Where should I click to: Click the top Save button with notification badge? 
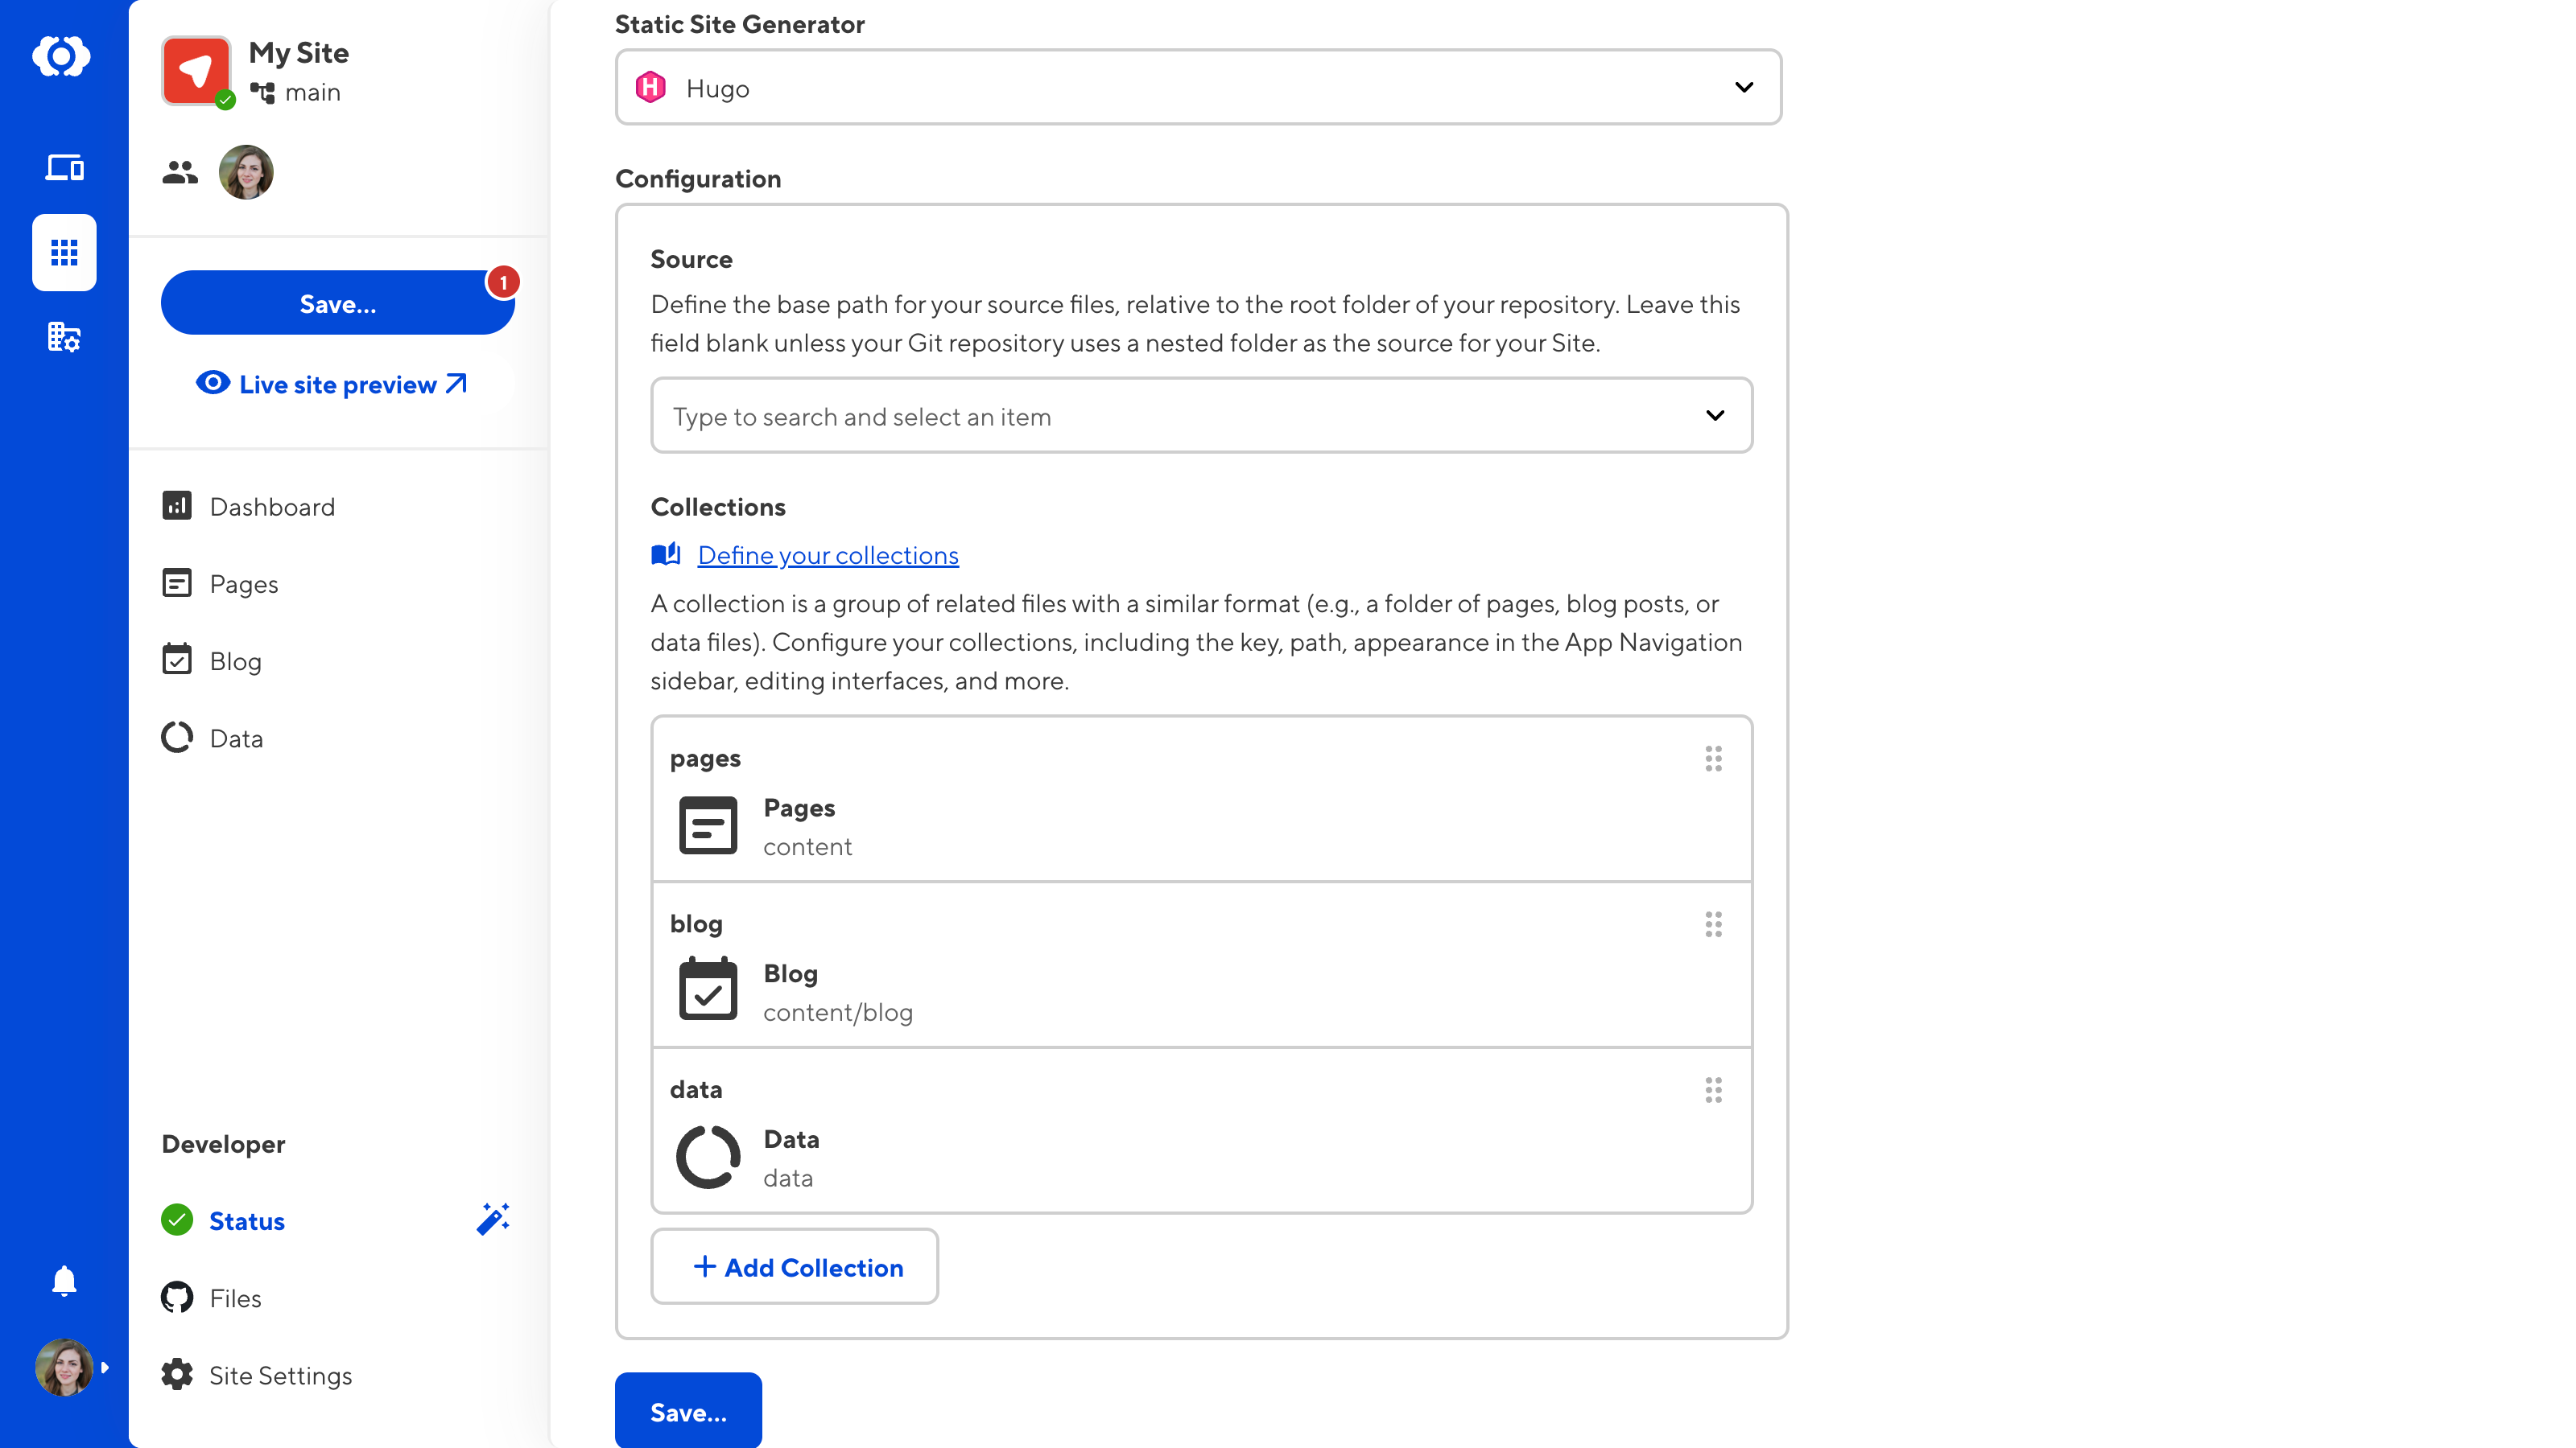[x=336, y=302]
